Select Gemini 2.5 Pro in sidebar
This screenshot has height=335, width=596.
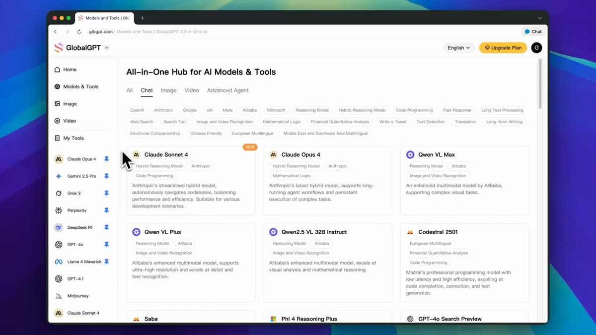(x=81, y=176)
